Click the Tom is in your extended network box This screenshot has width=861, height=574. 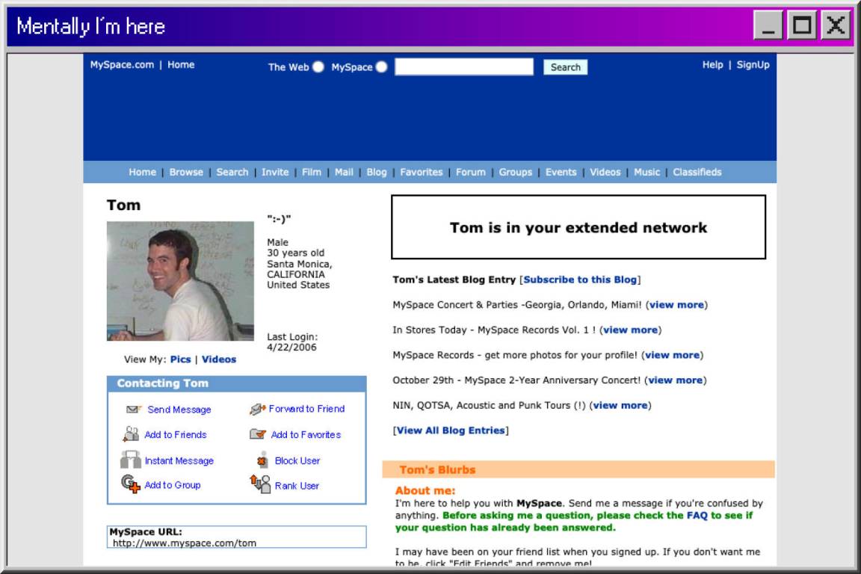(x=578, y=227)
